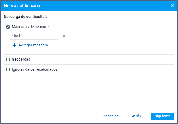
Task: Go back with the Atrás button
Action: point(136,116)
